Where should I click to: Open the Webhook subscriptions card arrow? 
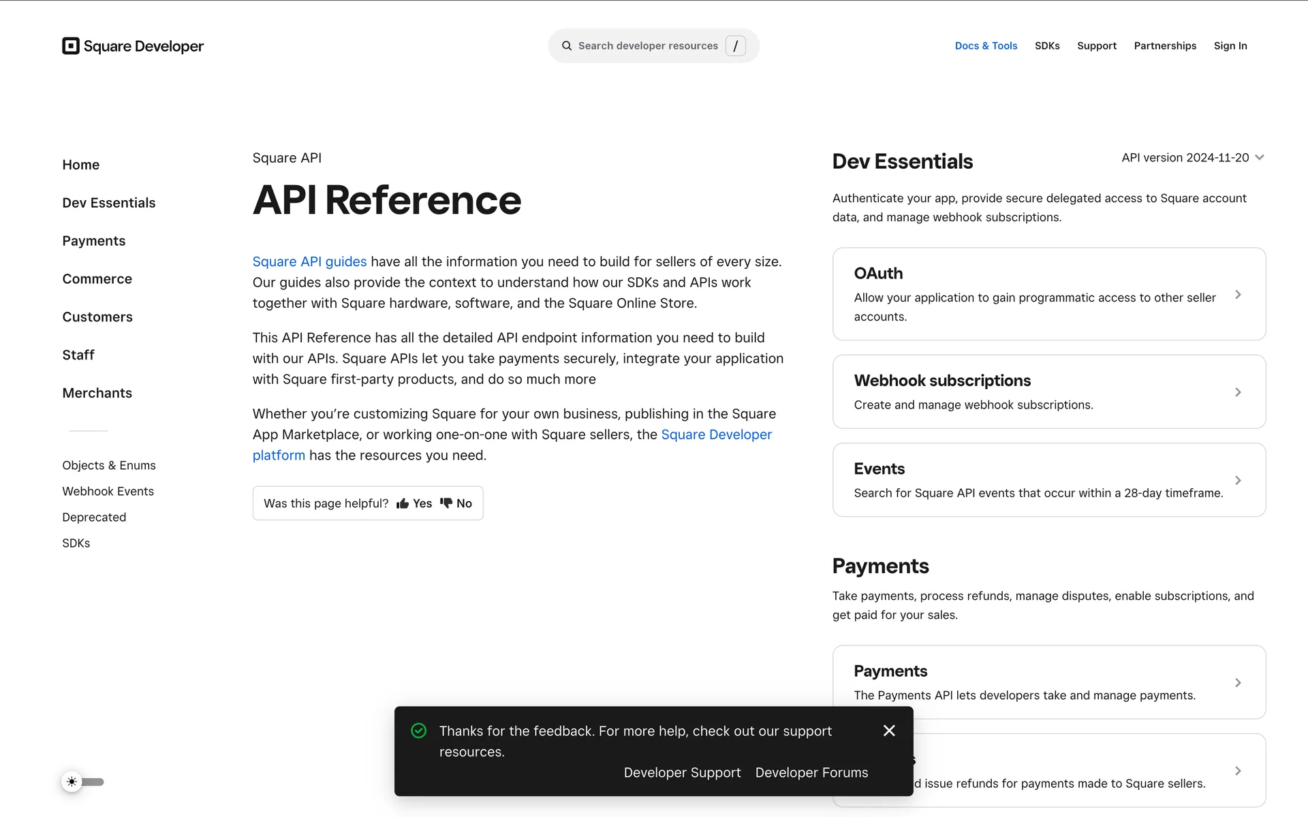1238,392
